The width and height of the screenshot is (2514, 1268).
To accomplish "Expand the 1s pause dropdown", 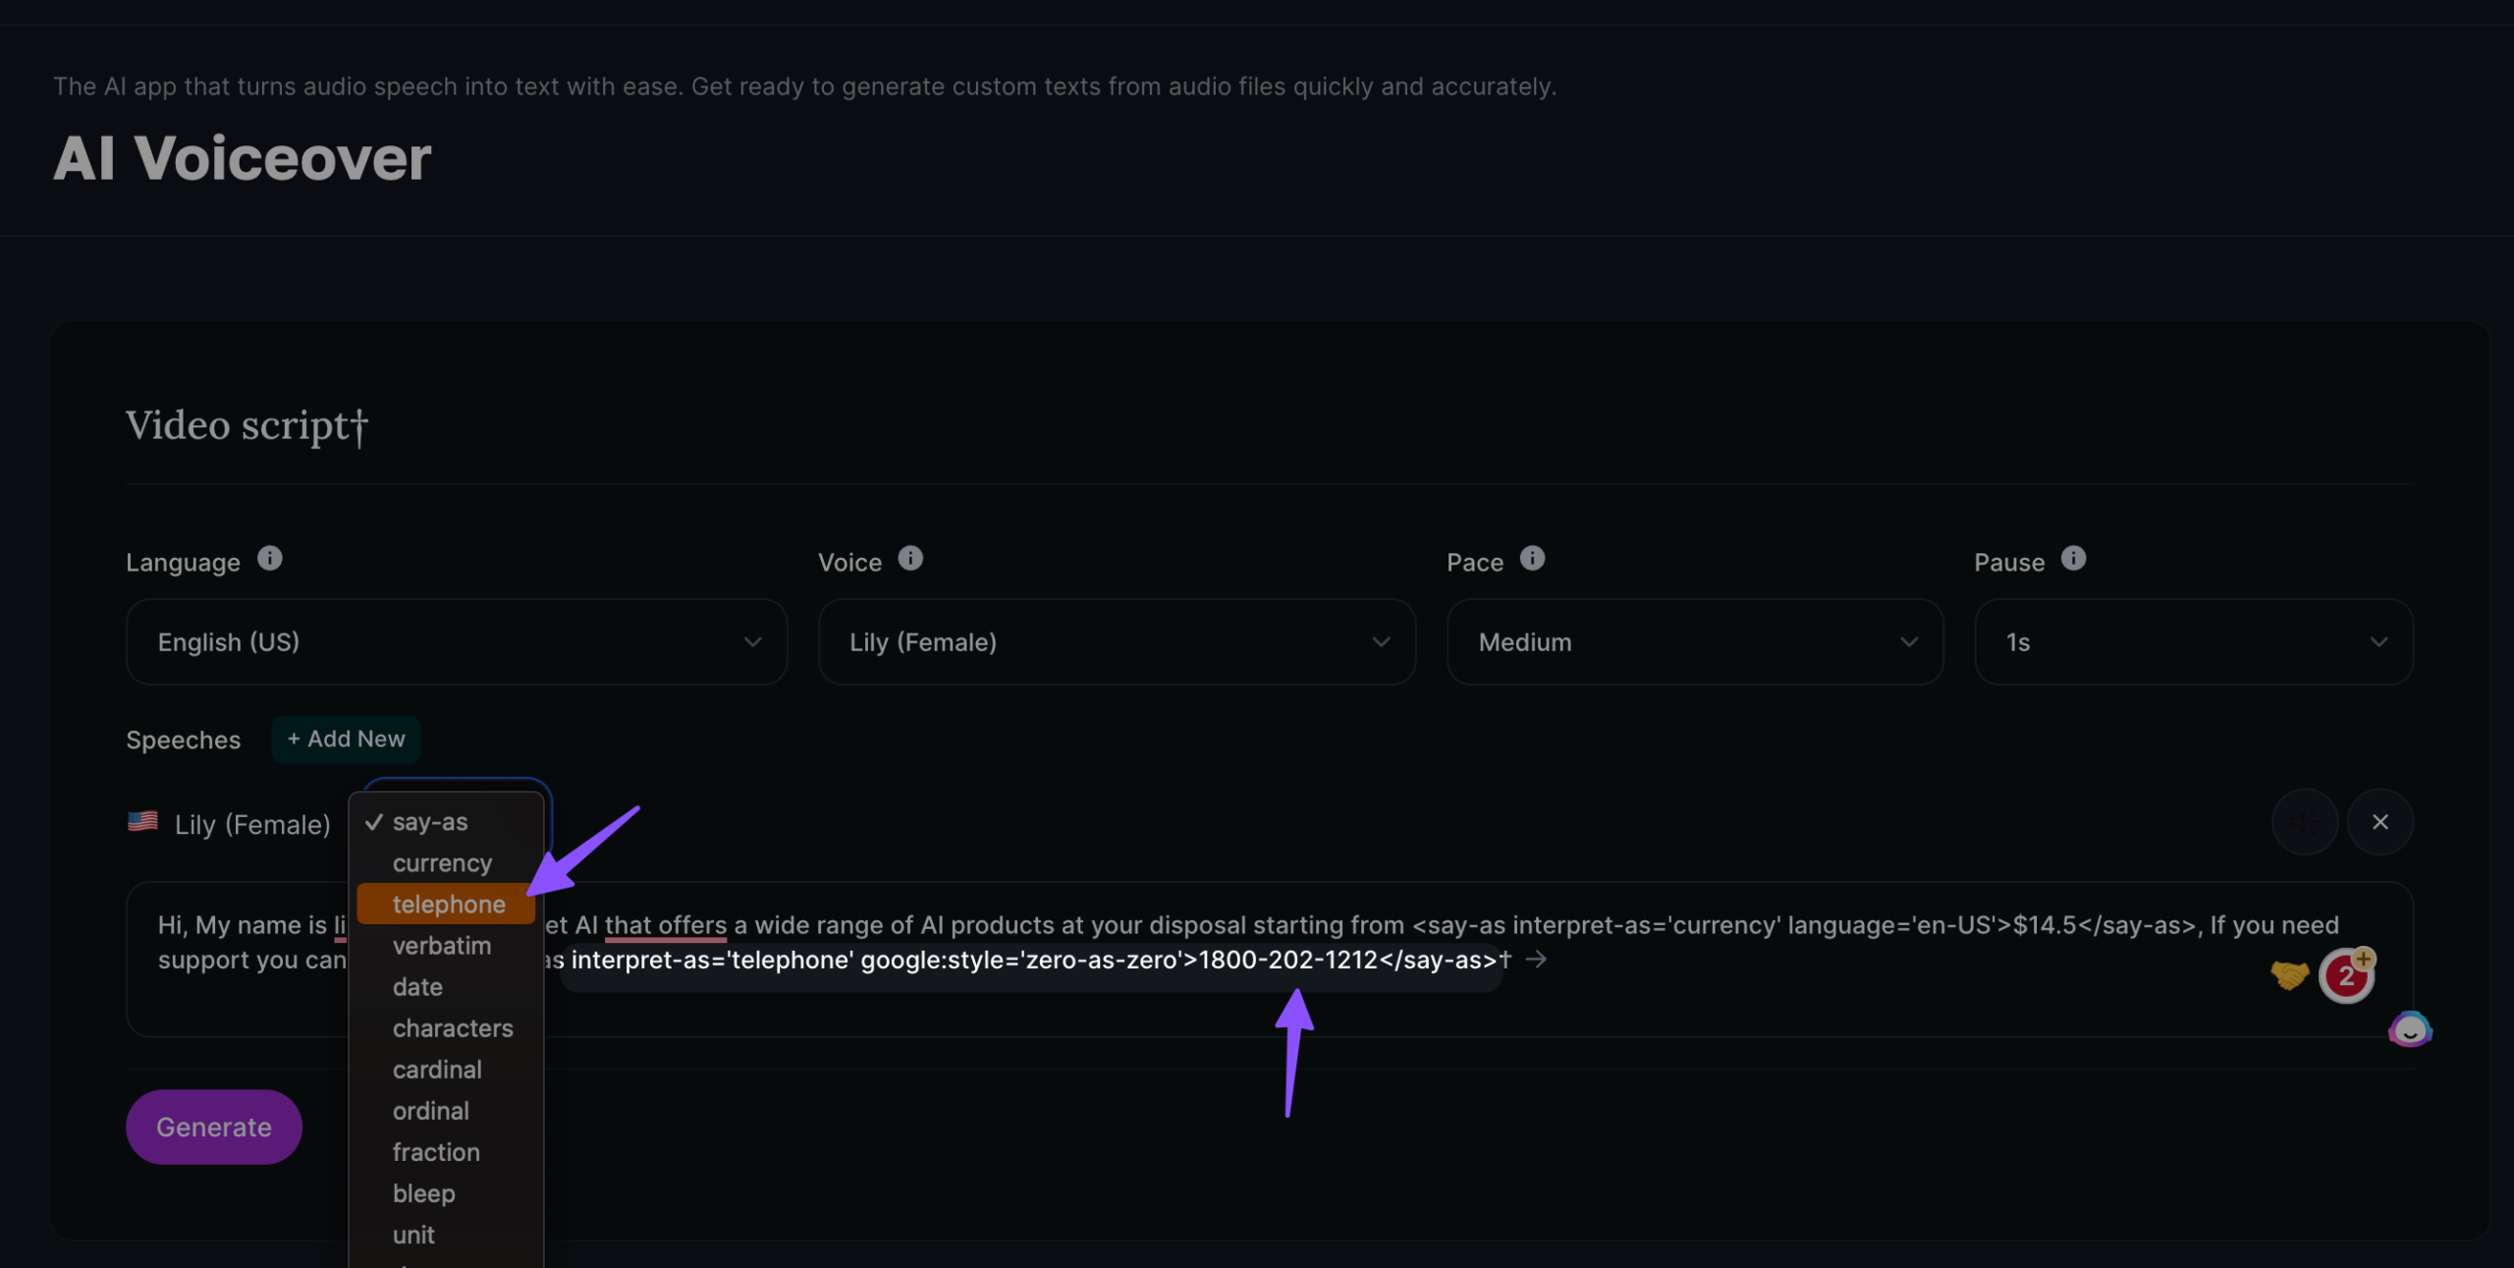I will [2193, 642].
